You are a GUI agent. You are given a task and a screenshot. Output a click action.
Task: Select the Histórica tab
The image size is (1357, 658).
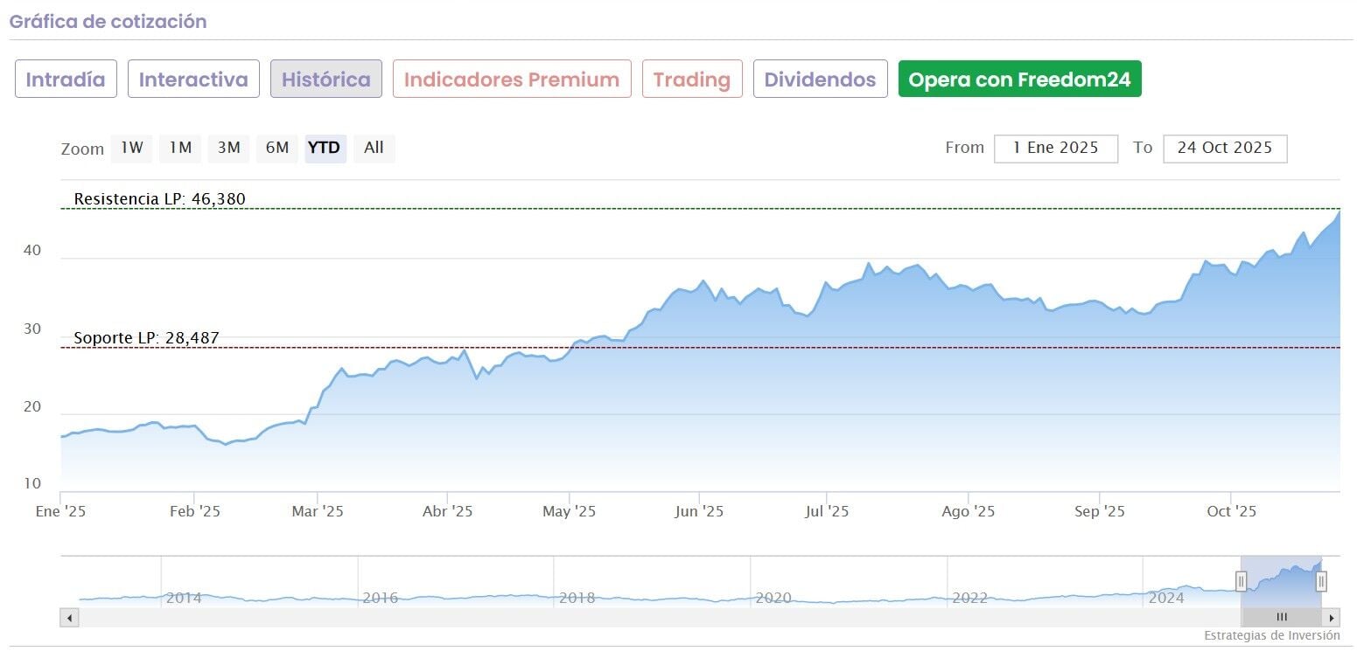click(325, 80)
